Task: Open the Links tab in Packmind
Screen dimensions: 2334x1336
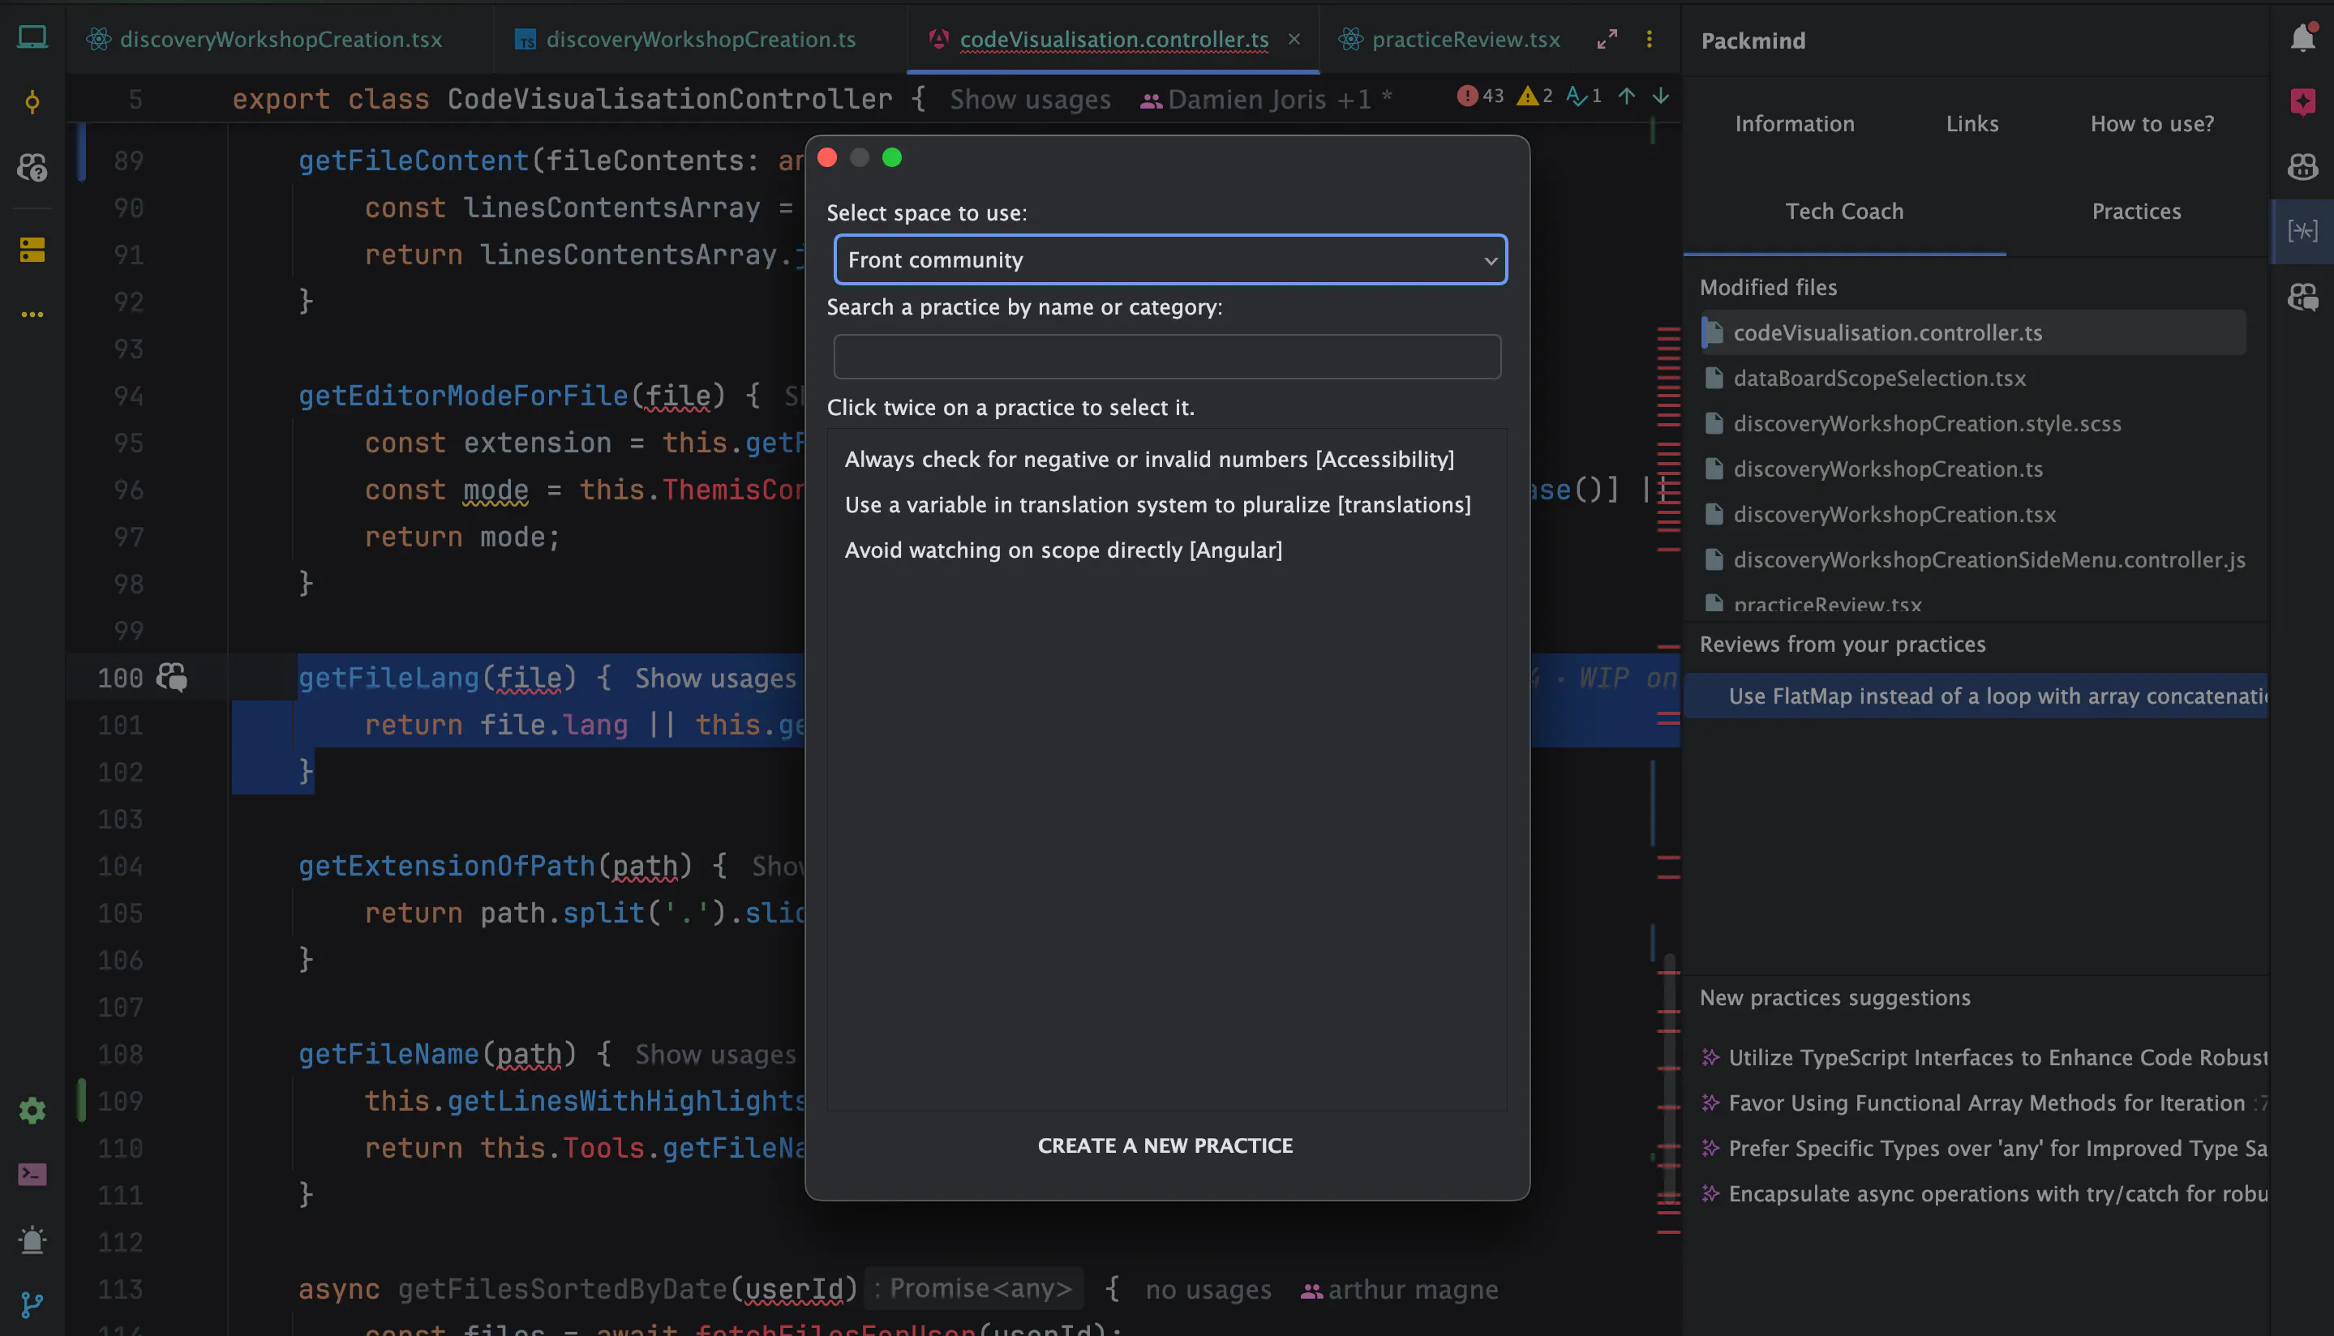Action: point(1972,124)
